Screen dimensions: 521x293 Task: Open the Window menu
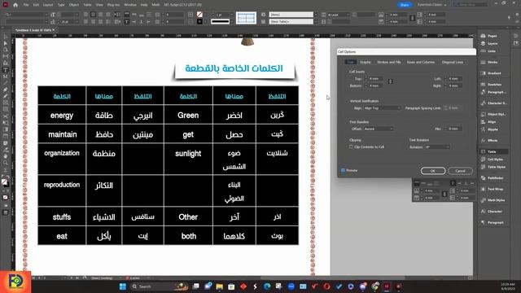pos(130,5)
